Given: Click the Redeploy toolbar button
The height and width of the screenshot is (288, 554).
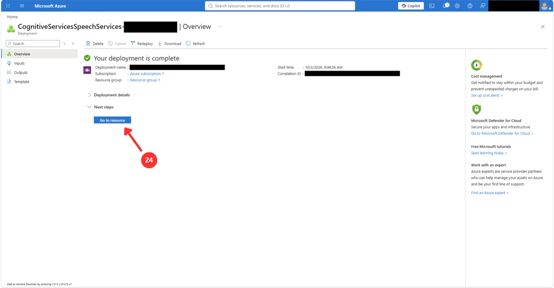Looking at the screenshot, I should tap(142, 43).
